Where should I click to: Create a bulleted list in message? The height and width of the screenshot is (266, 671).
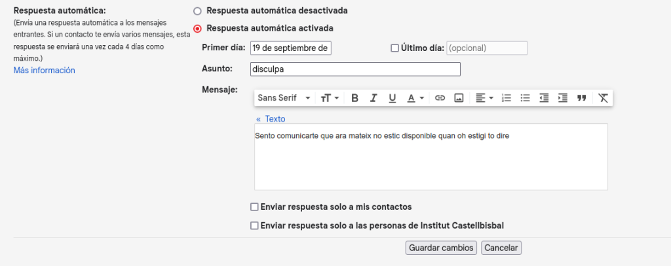pyautogui.click(x=525, y=98)
